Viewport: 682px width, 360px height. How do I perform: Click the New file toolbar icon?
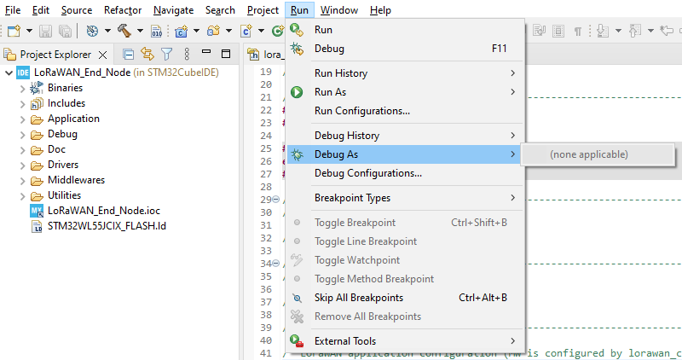pos(14,31)
